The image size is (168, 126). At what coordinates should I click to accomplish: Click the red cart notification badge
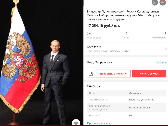click(x=164, y=1)
